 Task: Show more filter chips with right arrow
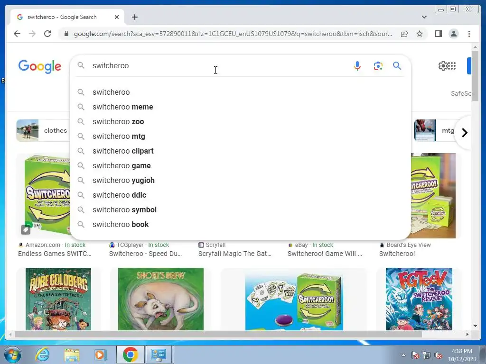(x=464, y=133)
